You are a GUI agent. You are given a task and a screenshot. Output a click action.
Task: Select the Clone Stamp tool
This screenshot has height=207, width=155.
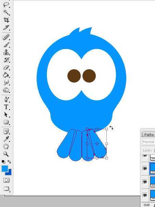tap(6, 52)
